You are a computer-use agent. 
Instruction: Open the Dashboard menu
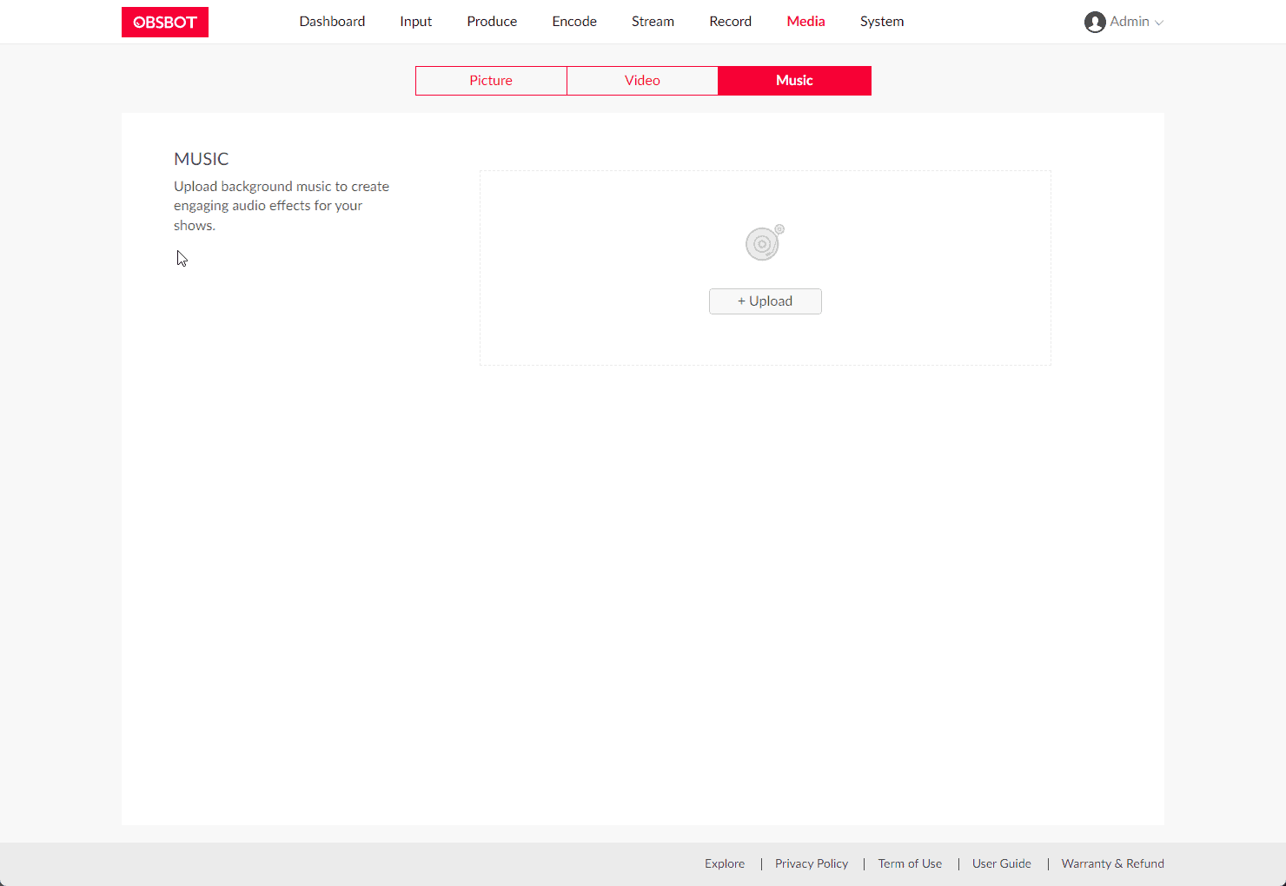332,22
